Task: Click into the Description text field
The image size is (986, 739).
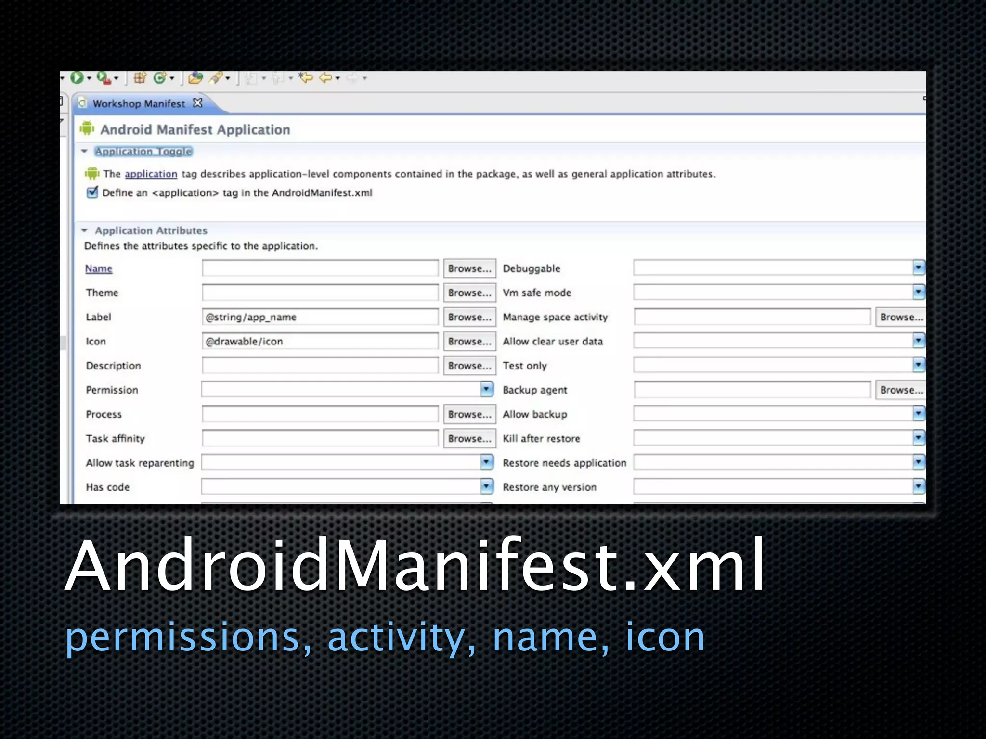Action: click(320, 366)
